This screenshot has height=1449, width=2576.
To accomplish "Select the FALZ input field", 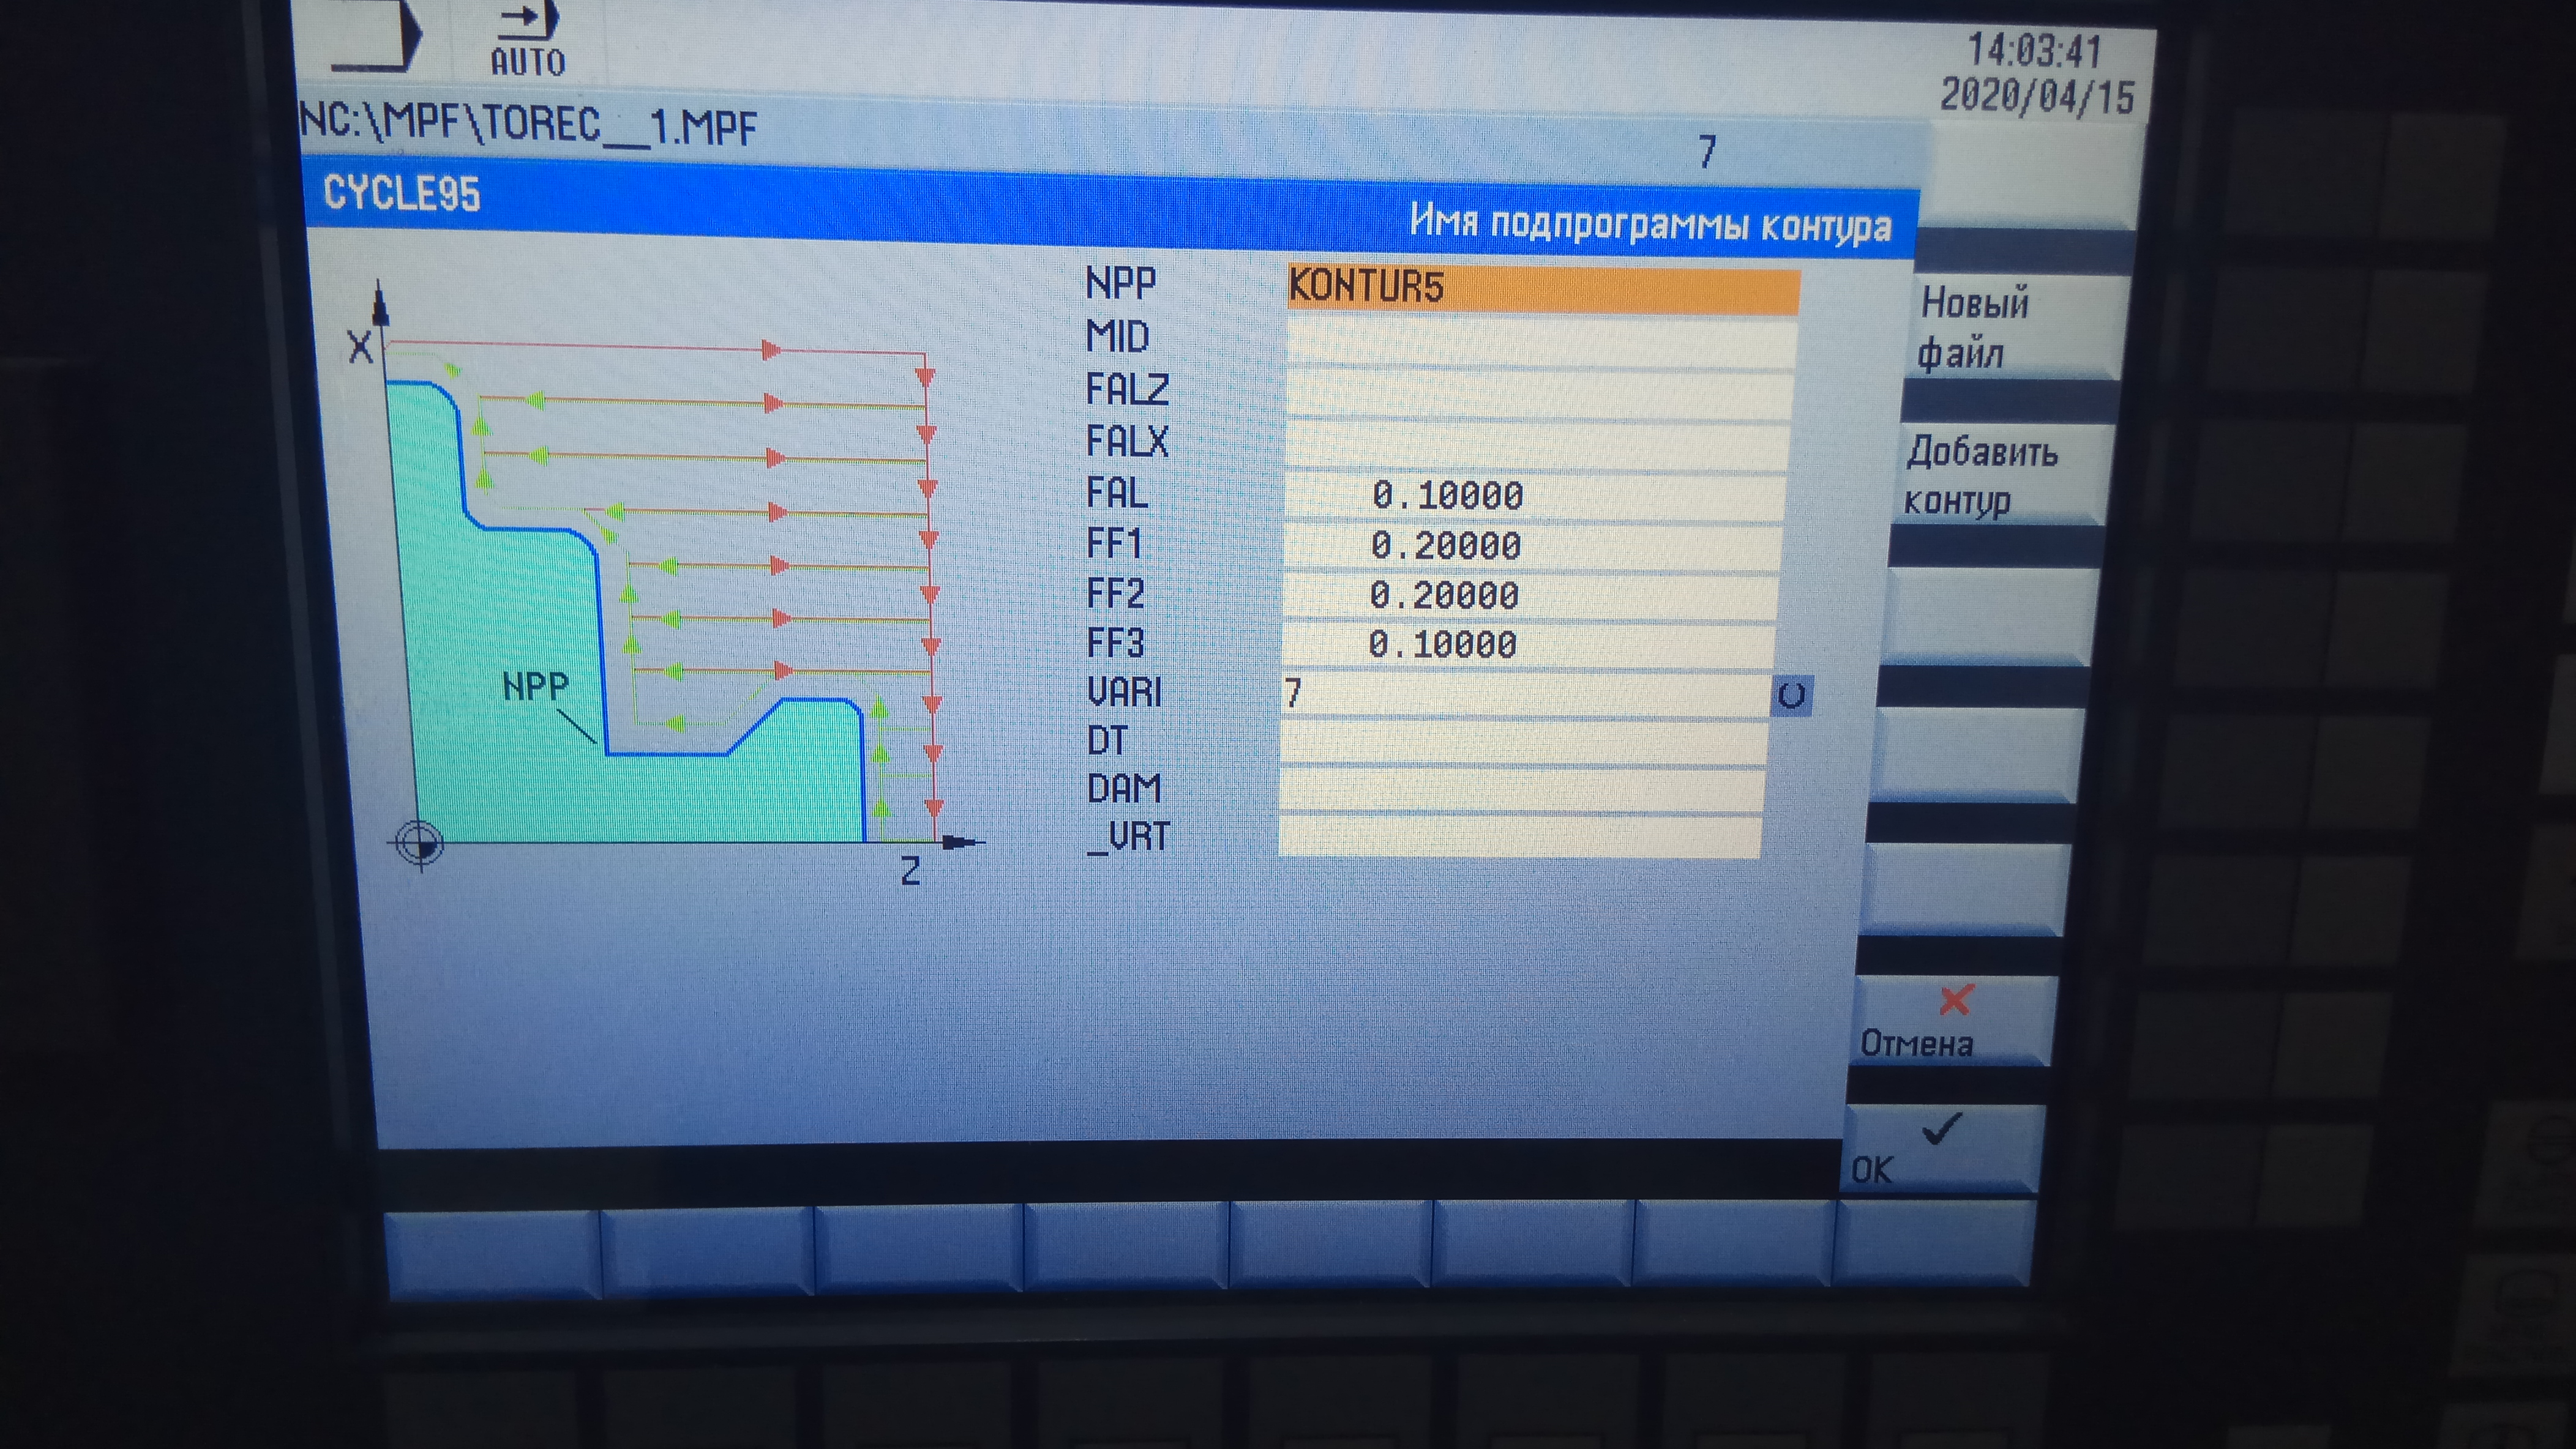I will [1538, 393].
